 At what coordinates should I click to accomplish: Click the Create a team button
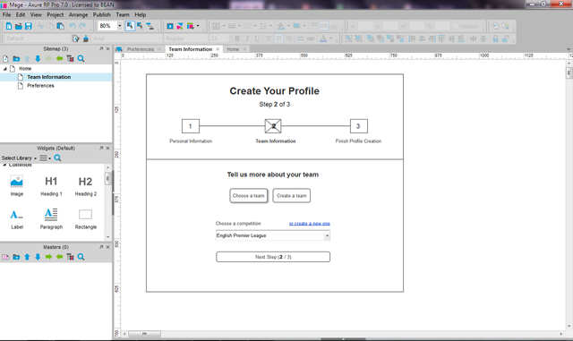(292, 195)
